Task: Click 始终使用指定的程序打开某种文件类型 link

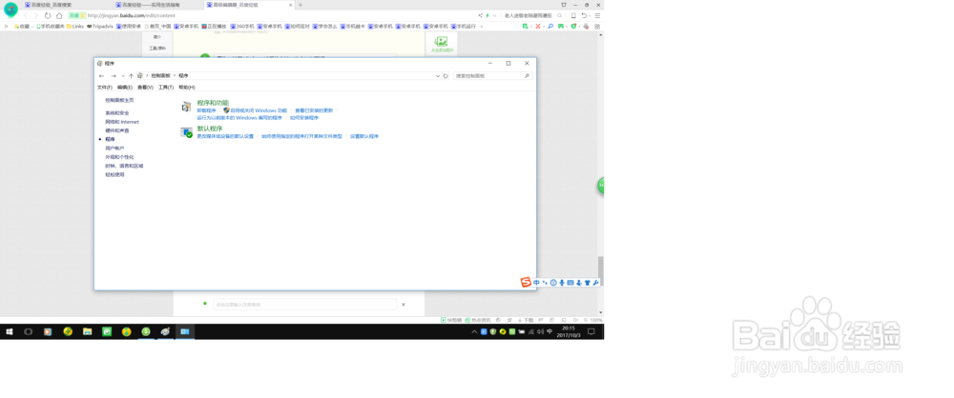Action: click(301, 137)
